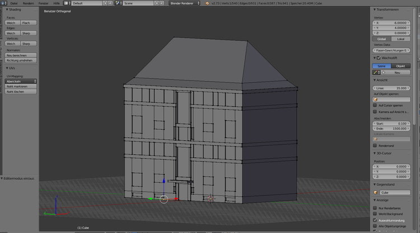Add a new screen layout with plus icon

point(105,3)
